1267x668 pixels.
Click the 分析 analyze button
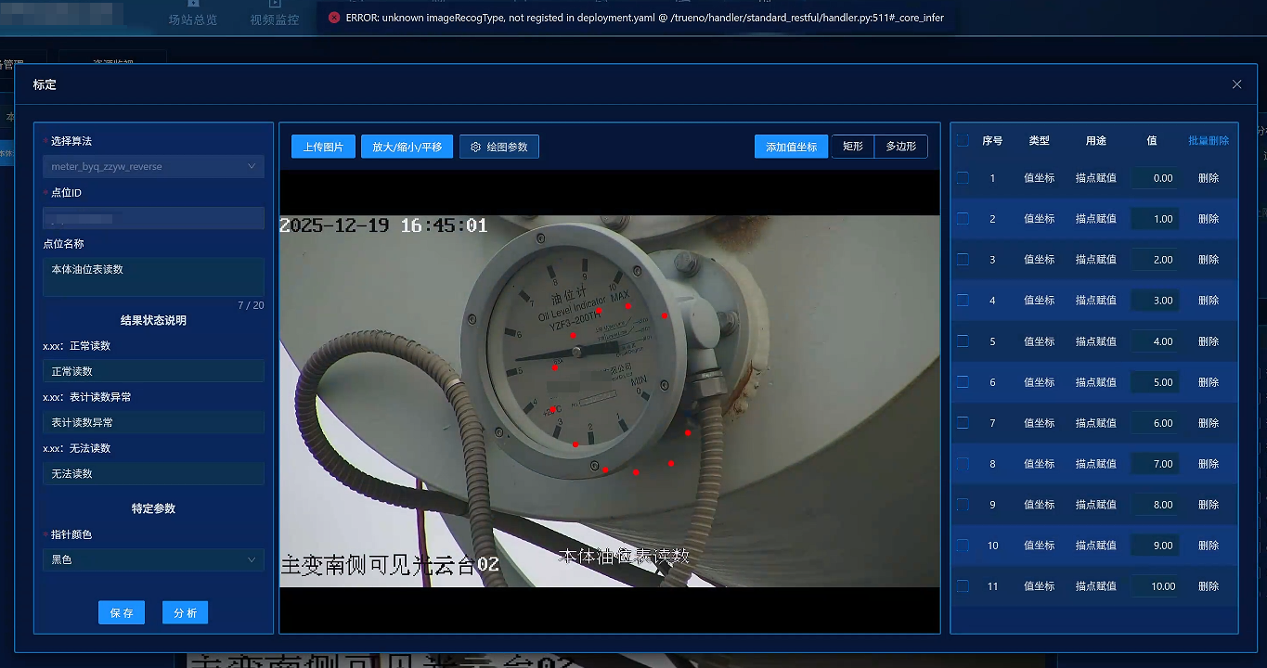(x=185, y=613)
